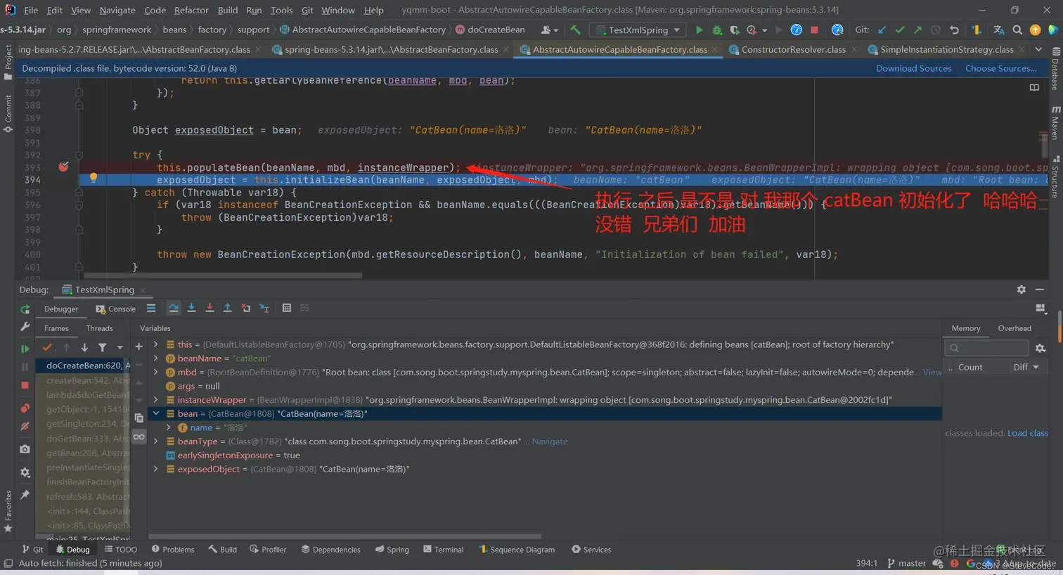This screenshot has width=1063, height=575.
Task: Click the Download Sources link
Action: (x=913, y=68)
